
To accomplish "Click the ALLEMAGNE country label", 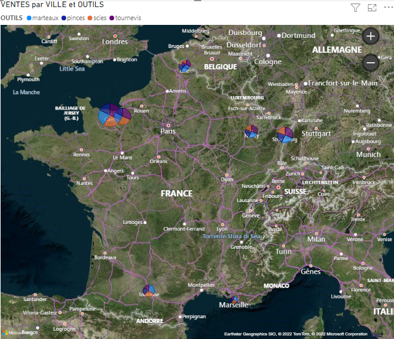I will click(337, 50).
